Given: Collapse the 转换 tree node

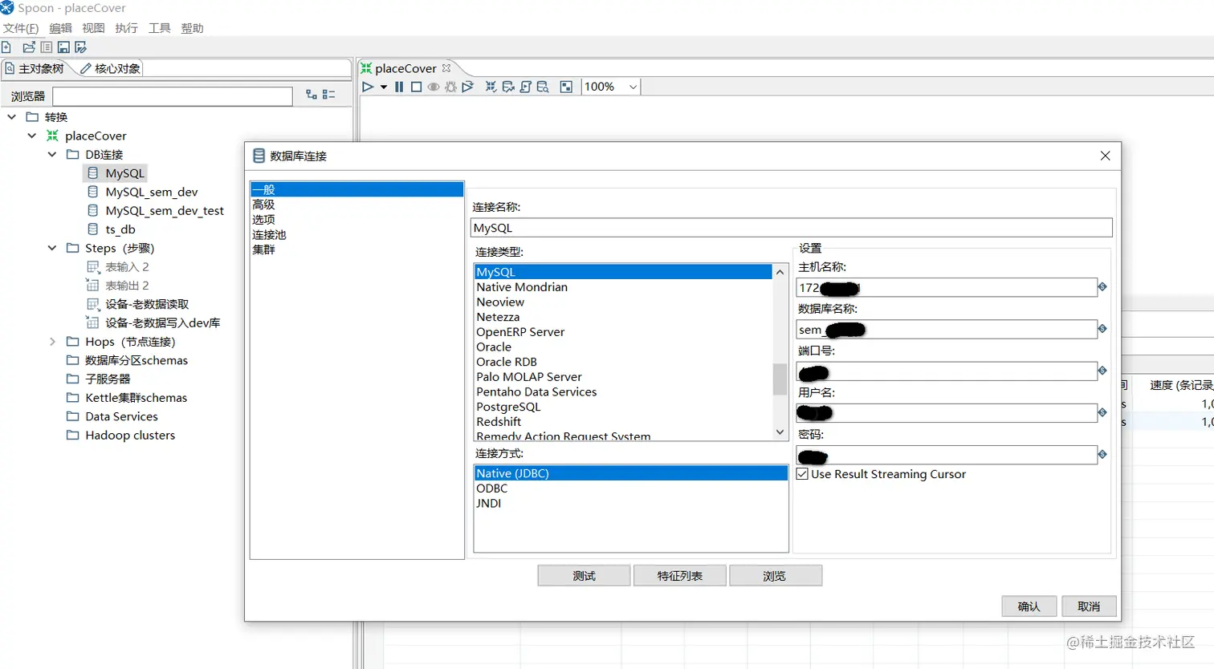Looking at the screenshot, I should pyautogui.click(x=12, y=117).
